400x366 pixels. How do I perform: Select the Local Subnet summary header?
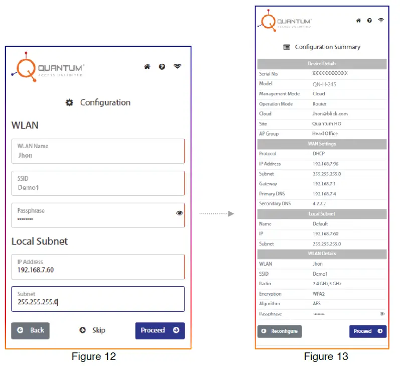click(322, 214)
